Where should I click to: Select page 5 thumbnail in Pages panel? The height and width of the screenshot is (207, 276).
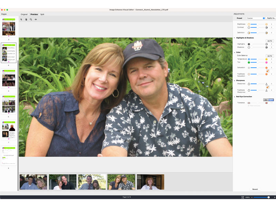9,79
